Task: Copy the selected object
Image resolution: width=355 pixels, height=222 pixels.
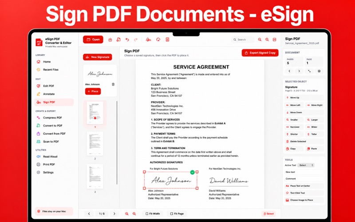Action: click(294, 149)
